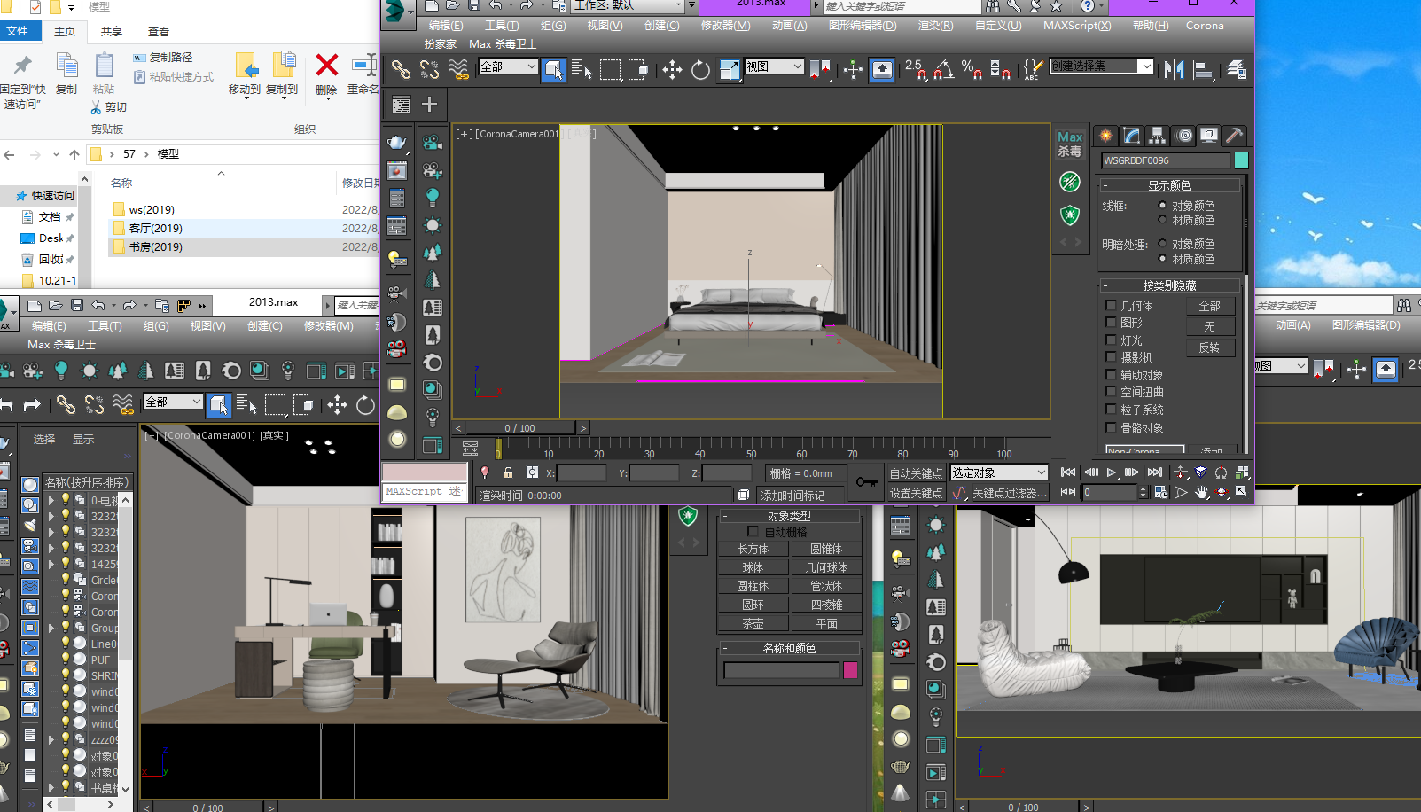
Task: Open the Modify panel tab in front window
Action: 1132,136
